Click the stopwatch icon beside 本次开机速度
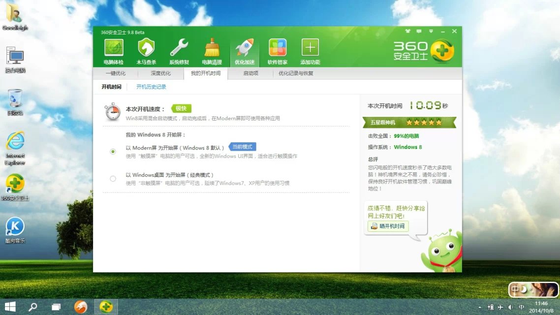 [113, 112]
